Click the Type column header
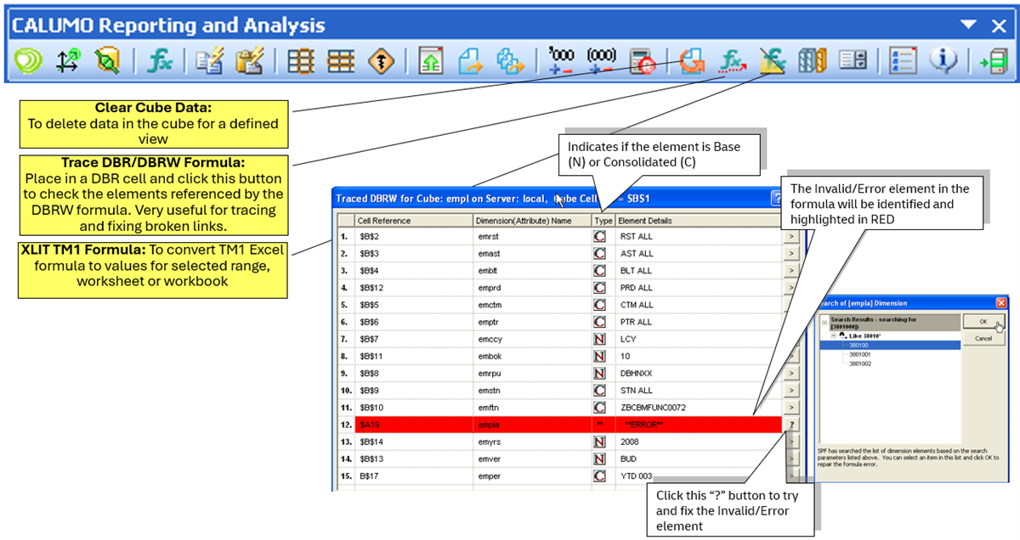 click(x=602, y=221)
